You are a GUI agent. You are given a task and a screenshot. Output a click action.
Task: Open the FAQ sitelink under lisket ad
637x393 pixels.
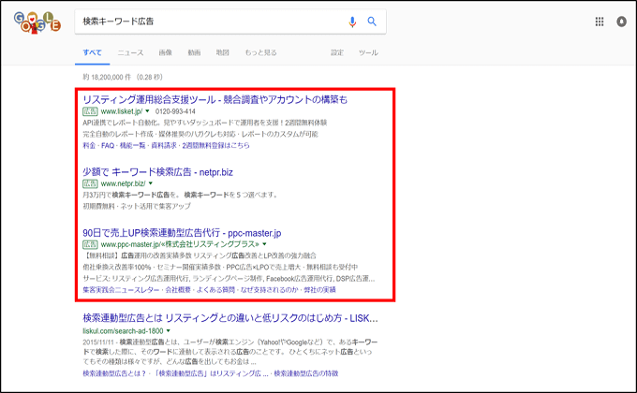pos(108,145)
